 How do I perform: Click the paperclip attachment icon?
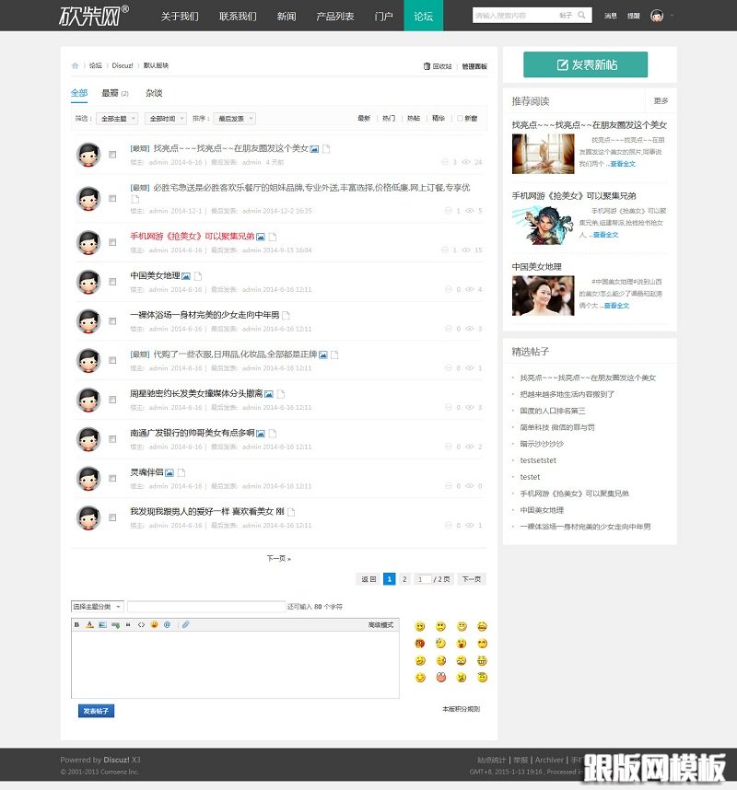(186, 625)
